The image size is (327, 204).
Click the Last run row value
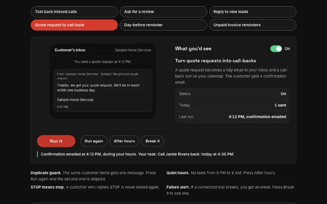pyautogui.click(x=257, y=117)
